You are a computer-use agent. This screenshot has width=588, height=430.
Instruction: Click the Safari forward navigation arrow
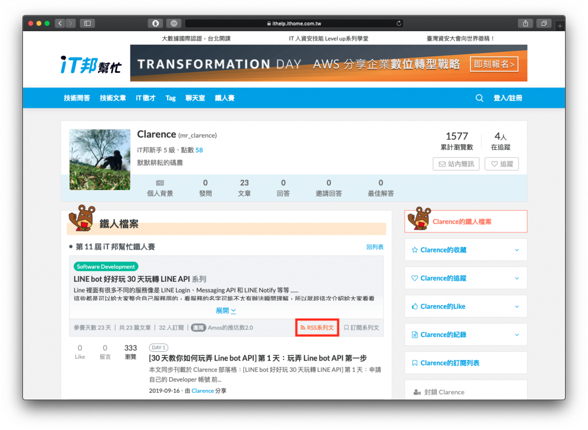click(x=71, y=23)
